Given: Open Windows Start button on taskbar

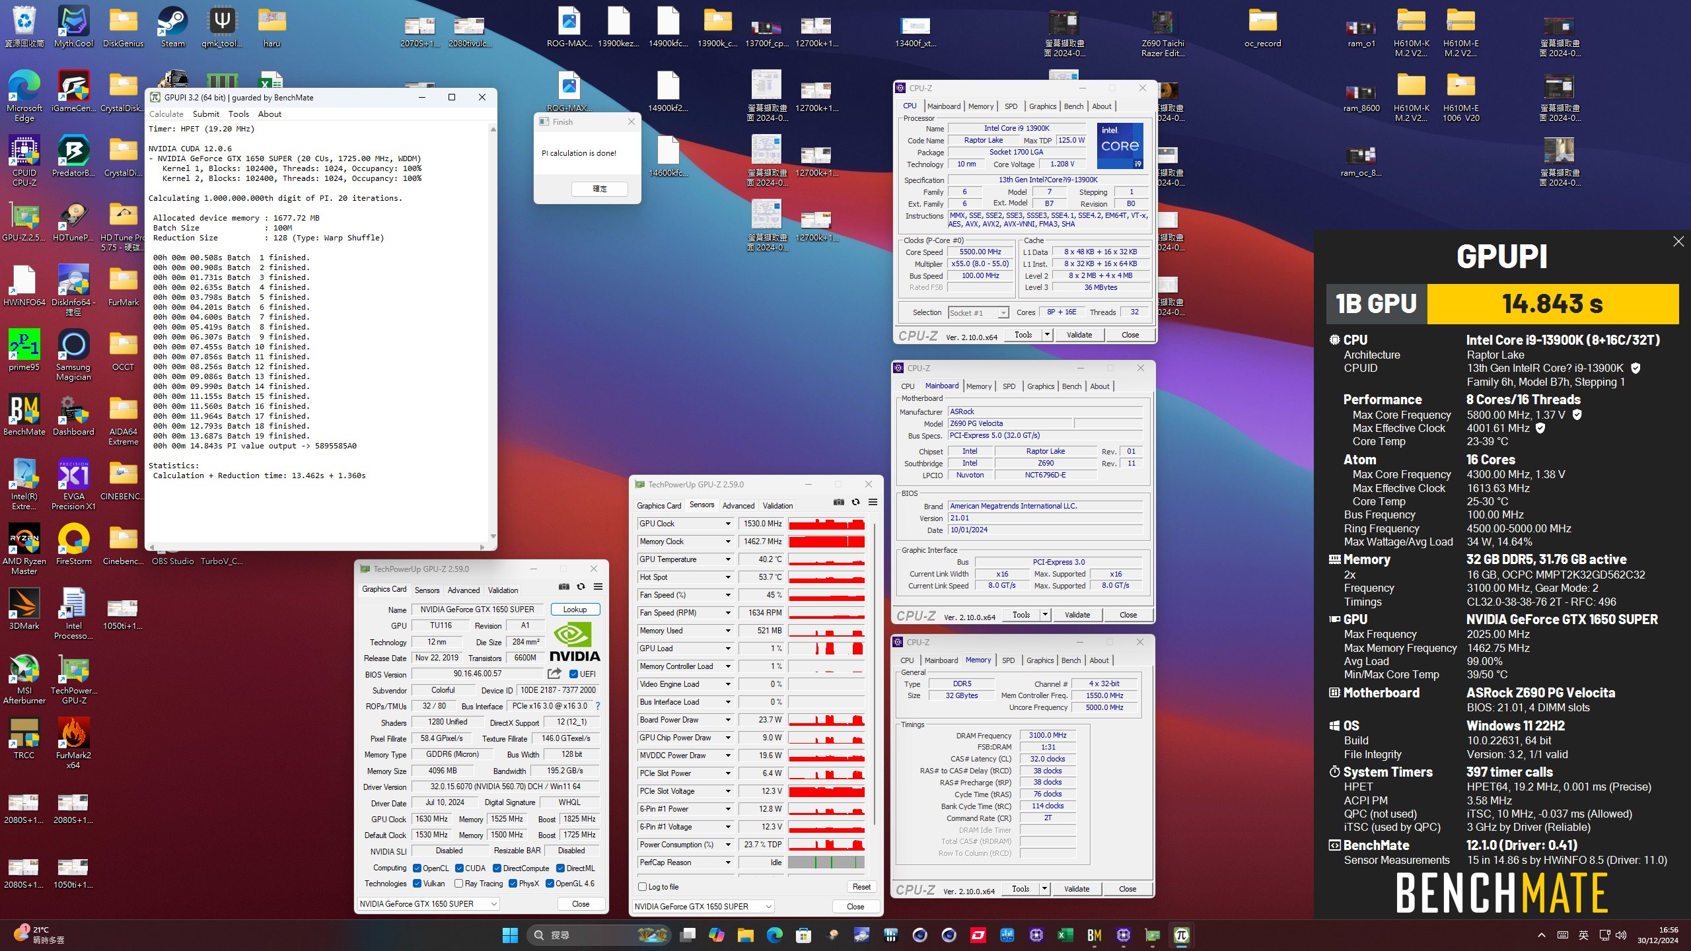Looking at the screenshot, I should click(x=510, y=935).
